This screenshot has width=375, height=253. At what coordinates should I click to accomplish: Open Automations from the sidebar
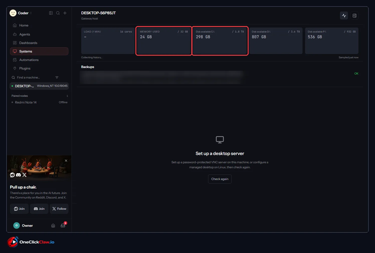click(39, 60)
